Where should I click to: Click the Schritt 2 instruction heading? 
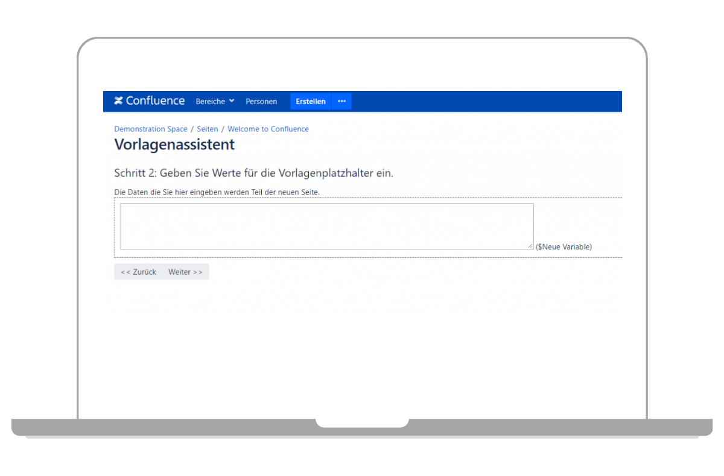tap(253, 174)
